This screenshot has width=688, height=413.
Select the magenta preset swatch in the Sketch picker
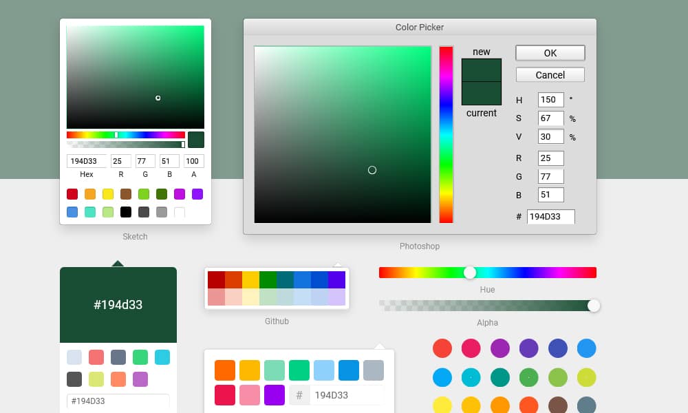(x=179, y=194)
